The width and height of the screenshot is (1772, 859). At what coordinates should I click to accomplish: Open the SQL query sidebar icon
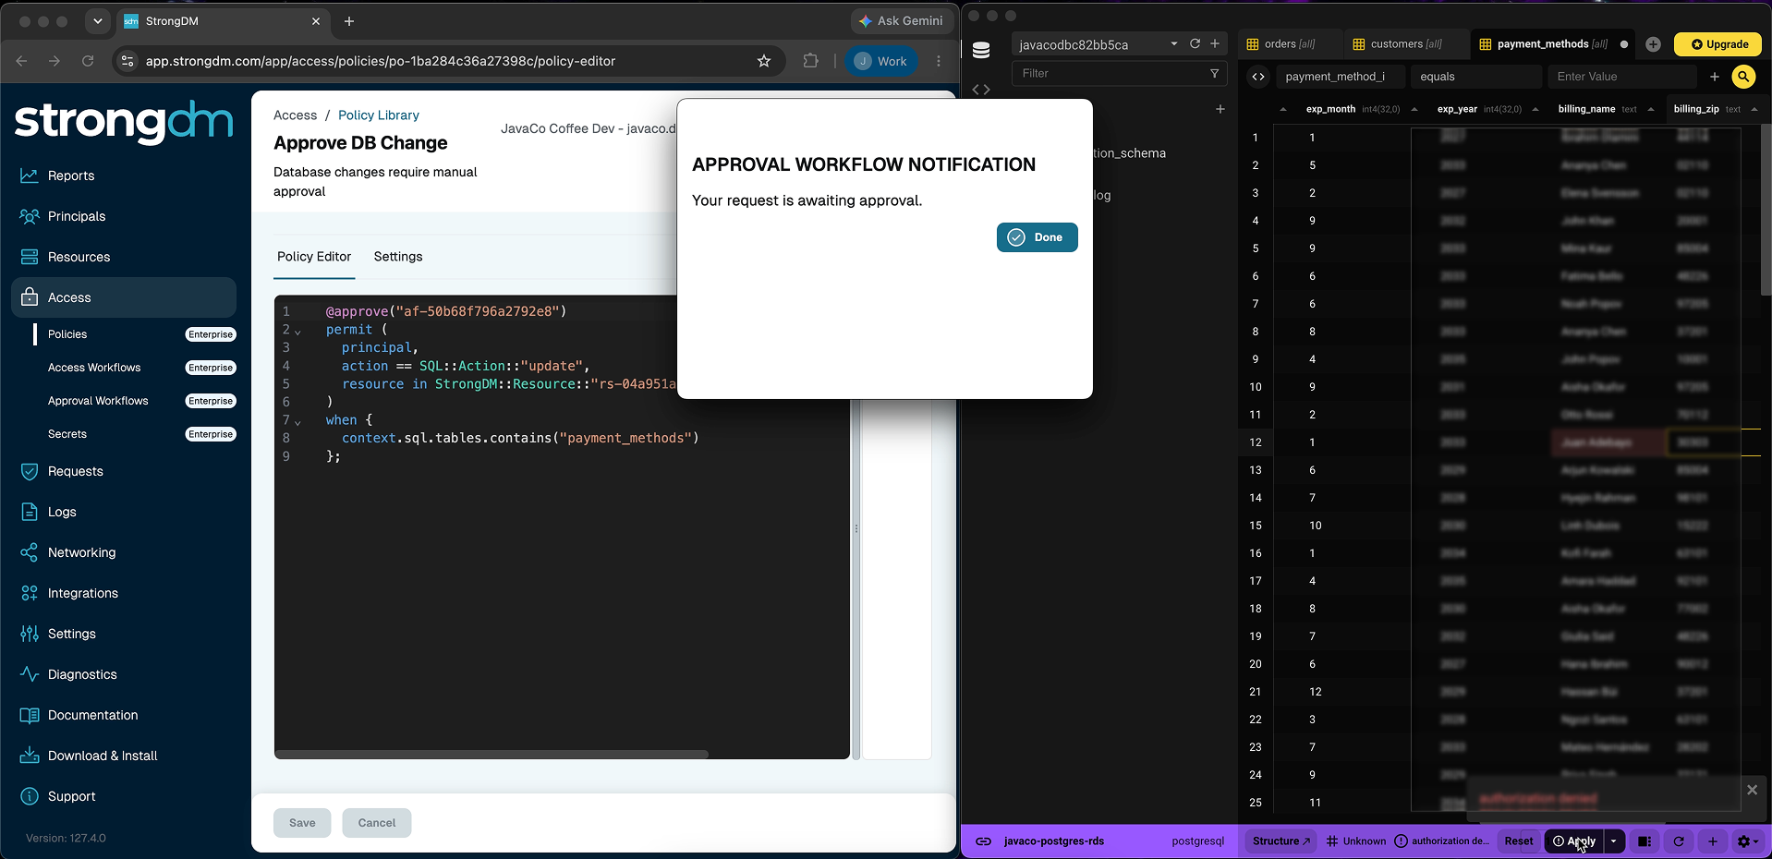(x=981, y=90)
